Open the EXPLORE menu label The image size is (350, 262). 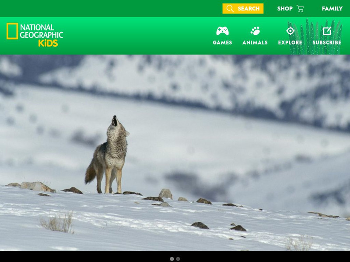(290, 43)
